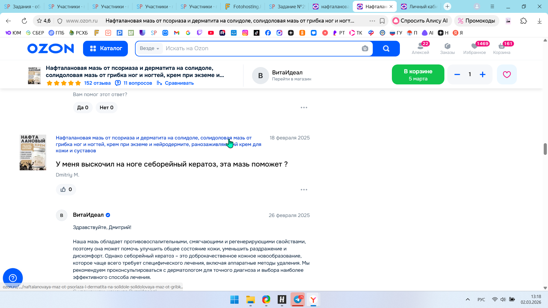This screenshot has width=548, height=308.
Task: Open browser extensions puzzle icon
Action: pos(523,21)
